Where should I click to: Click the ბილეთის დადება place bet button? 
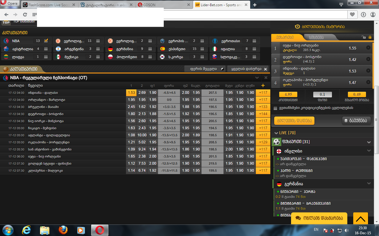pyautogui.click(x=294, y=120)
